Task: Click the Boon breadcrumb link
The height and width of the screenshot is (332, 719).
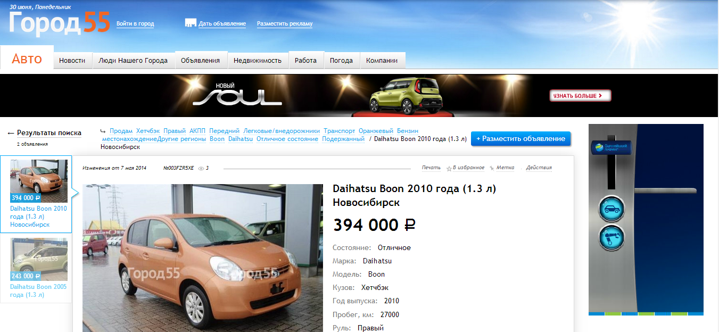Action: point(217,139)
